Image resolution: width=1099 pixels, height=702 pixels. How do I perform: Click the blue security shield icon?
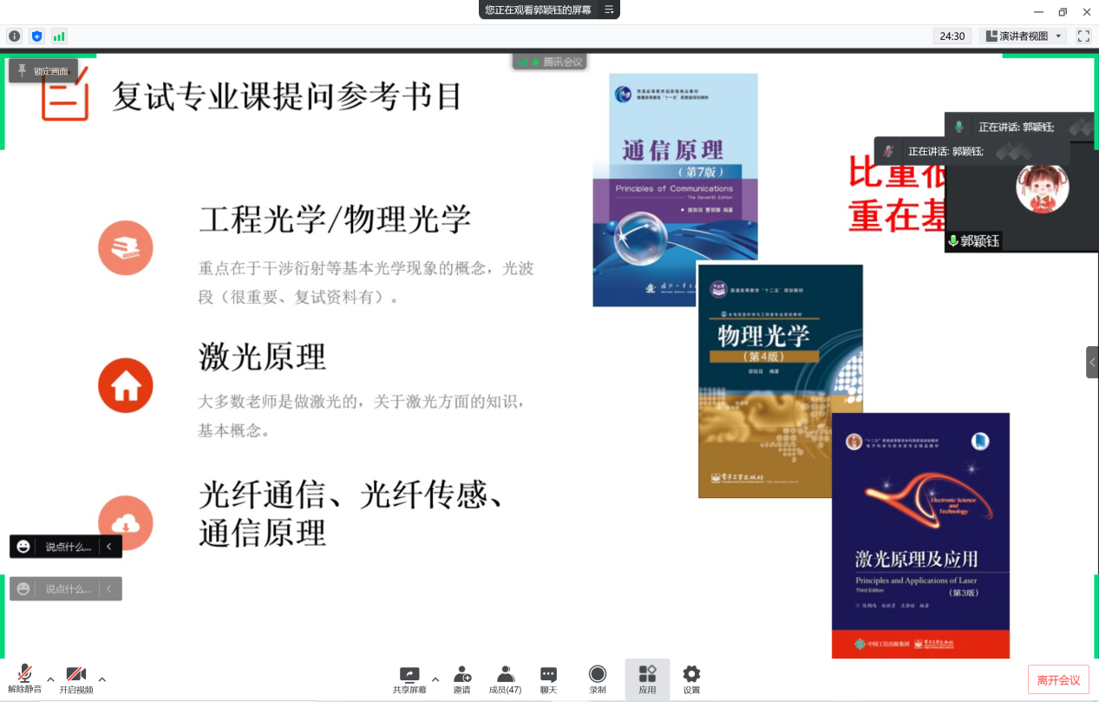click(x=36, y=36)
